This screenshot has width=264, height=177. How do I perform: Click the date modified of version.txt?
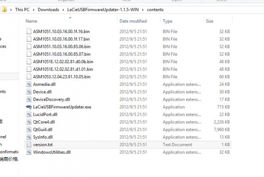click(x=133, y=144)
